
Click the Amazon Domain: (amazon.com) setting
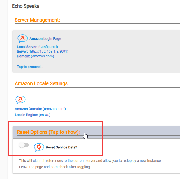(x=40, y=109)
